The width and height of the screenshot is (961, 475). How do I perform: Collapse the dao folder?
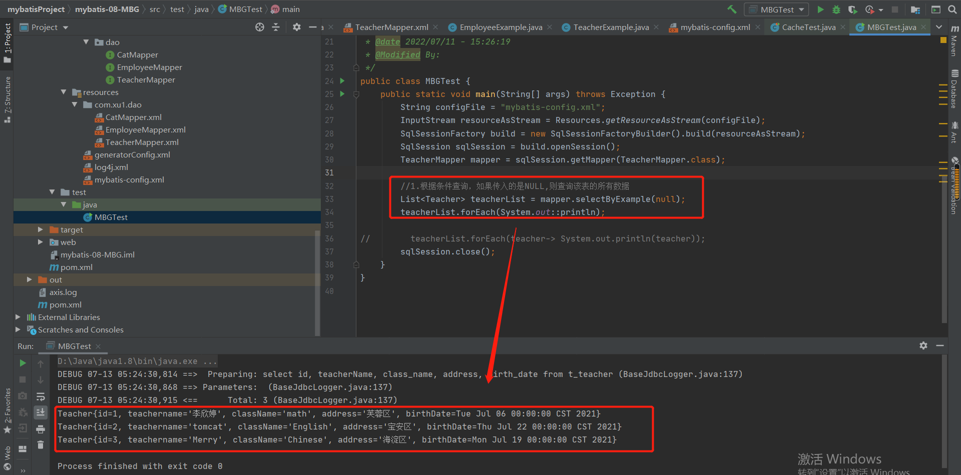pos(86,42)
